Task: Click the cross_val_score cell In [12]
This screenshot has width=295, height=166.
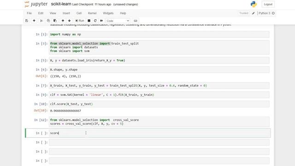Action: pyautogui.click(x=159, y=122)
